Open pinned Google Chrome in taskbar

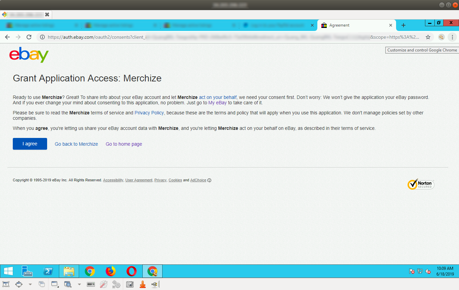tap(90, 271)
